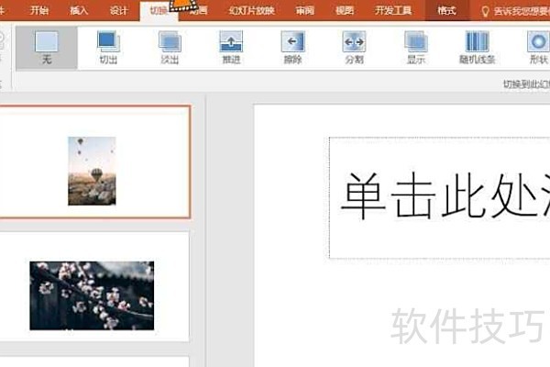
Task: Apply the 显示 (Reveal) transition
Action: coord(415,48)
